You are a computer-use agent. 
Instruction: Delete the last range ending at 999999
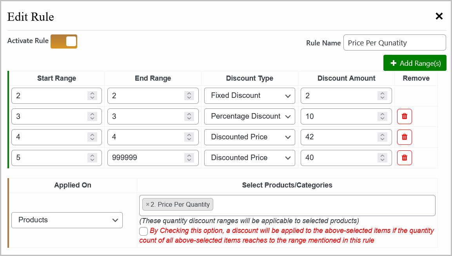pos(404,158)
